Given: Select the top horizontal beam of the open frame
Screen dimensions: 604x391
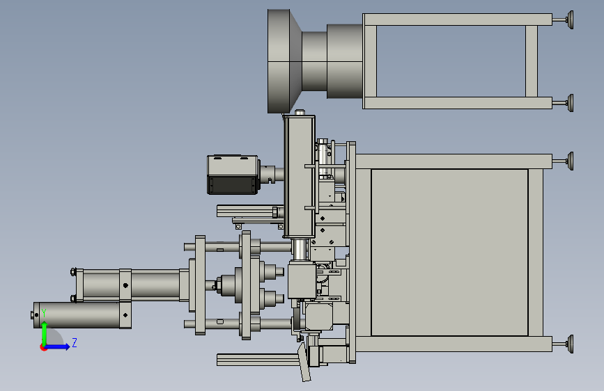Looking at the screenshot, I should coord(458,19).
